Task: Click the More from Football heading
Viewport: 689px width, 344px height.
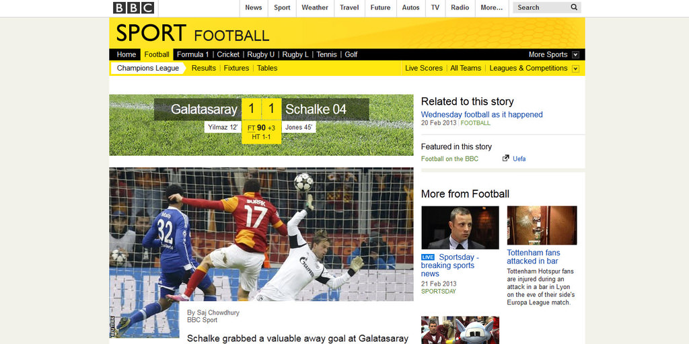Action: (465, 194)
